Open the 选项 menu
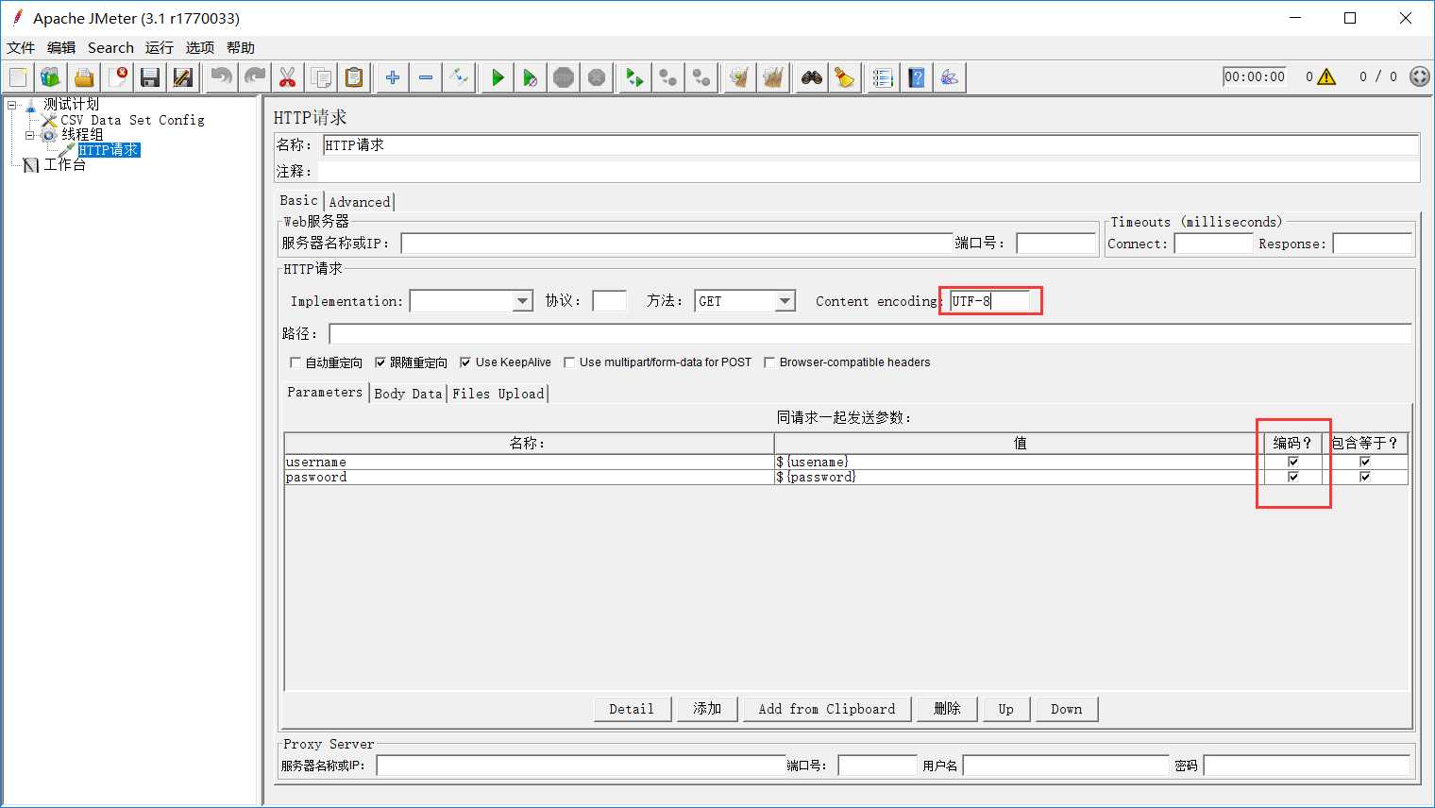 [x=200, y=47]
